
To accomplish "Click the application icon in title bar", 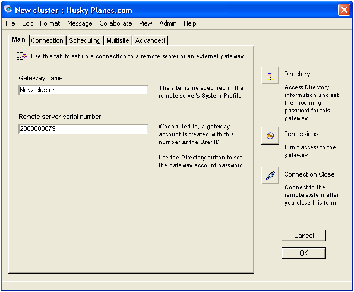I will pyautogui.click(x=8, y=10).
